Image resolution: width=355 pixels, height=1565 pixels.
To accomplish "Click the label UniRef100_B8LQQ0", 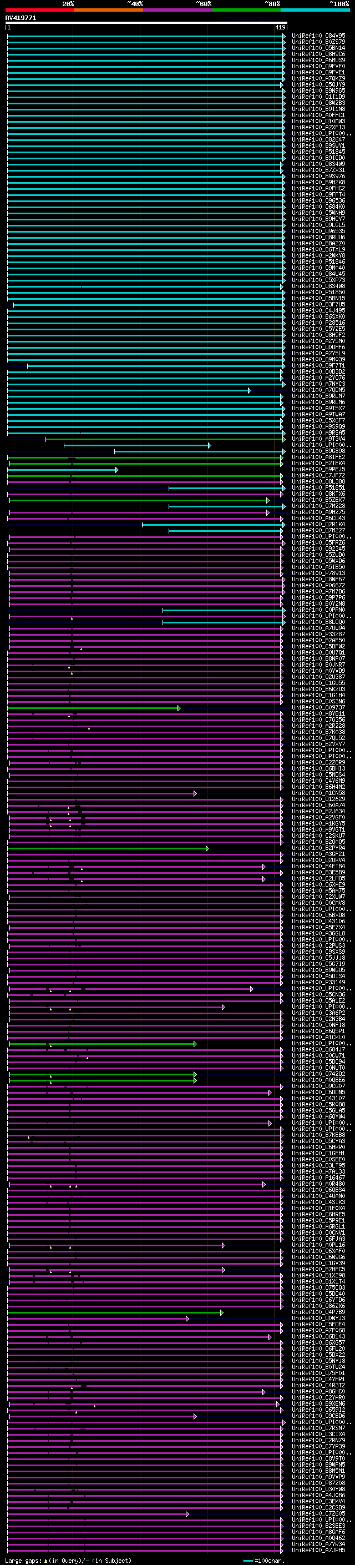I will pyautogui.click(x=318, y=622).
